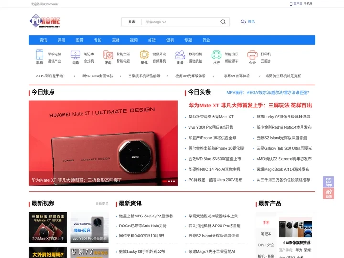The image size is (344, 258).
Task: Open the red 华为Mate XT 非凡大师首发上手 headline
Action: 250,106
